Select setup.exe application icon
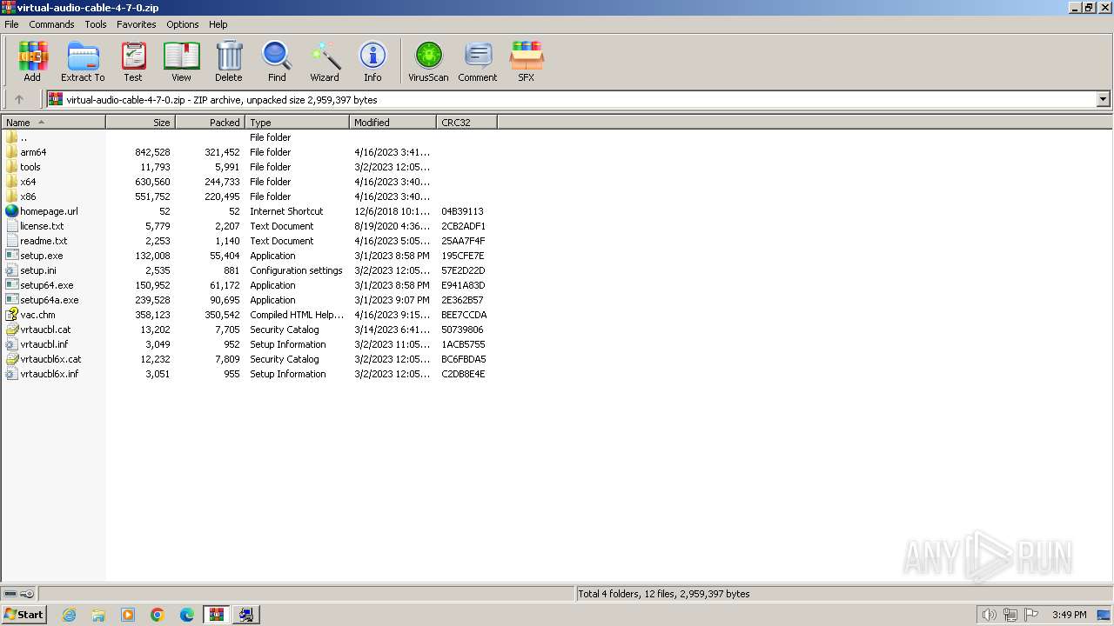 11,256
